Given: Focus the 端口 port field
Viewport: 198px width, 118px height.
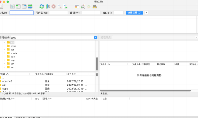Looking at the screenshot, I should point(118,13).
